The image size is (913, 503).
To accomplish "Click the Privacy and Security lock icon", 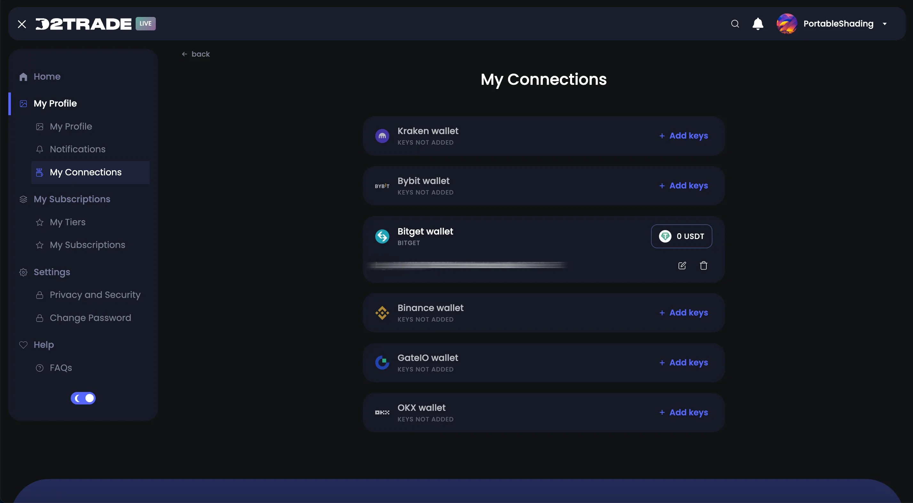I will tap(40, 295).
